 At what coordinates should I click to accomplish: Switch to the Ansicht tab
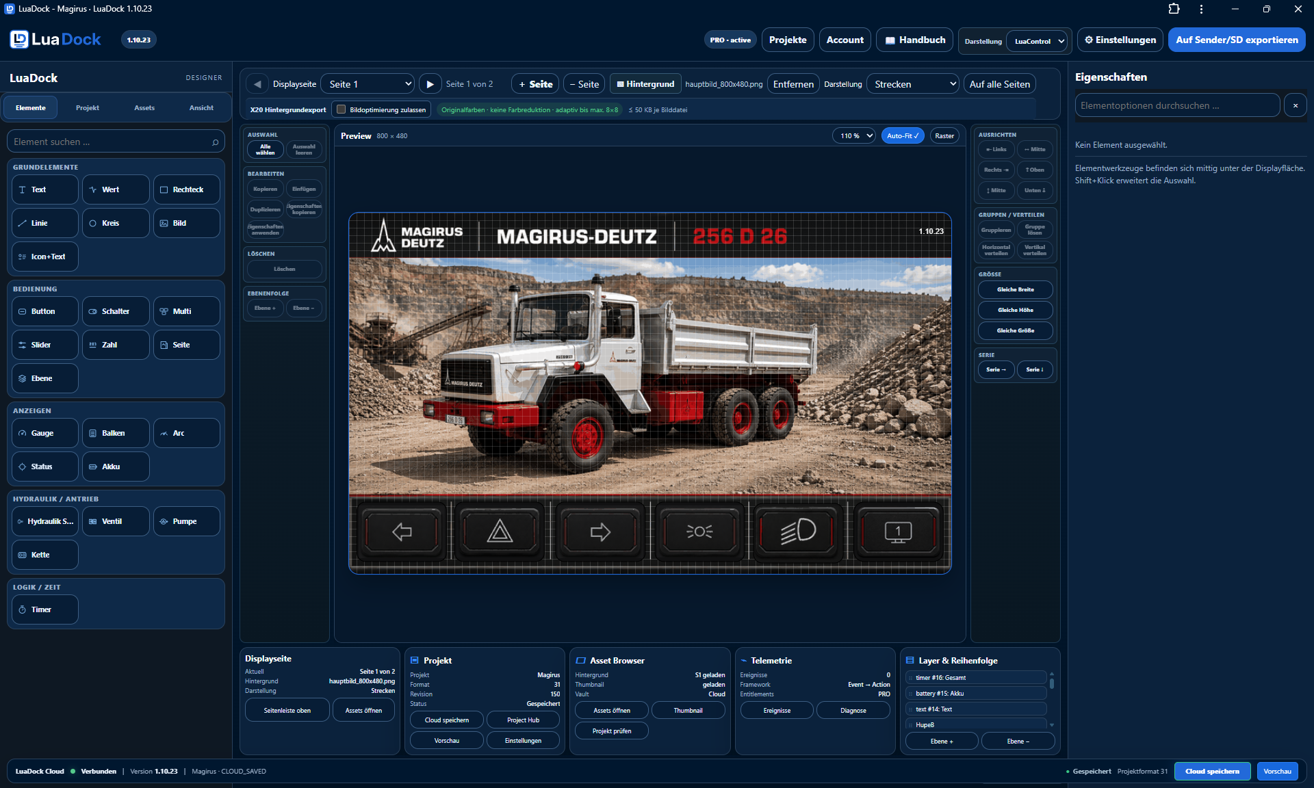point(201,107)
